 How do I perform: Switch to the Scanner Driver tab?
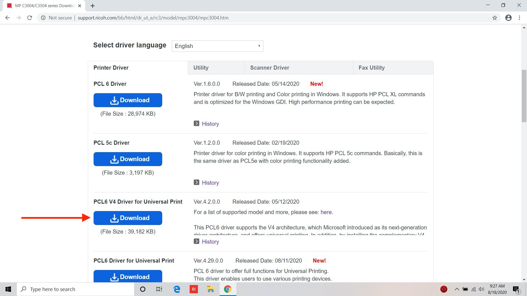click(x=299, y=68)
